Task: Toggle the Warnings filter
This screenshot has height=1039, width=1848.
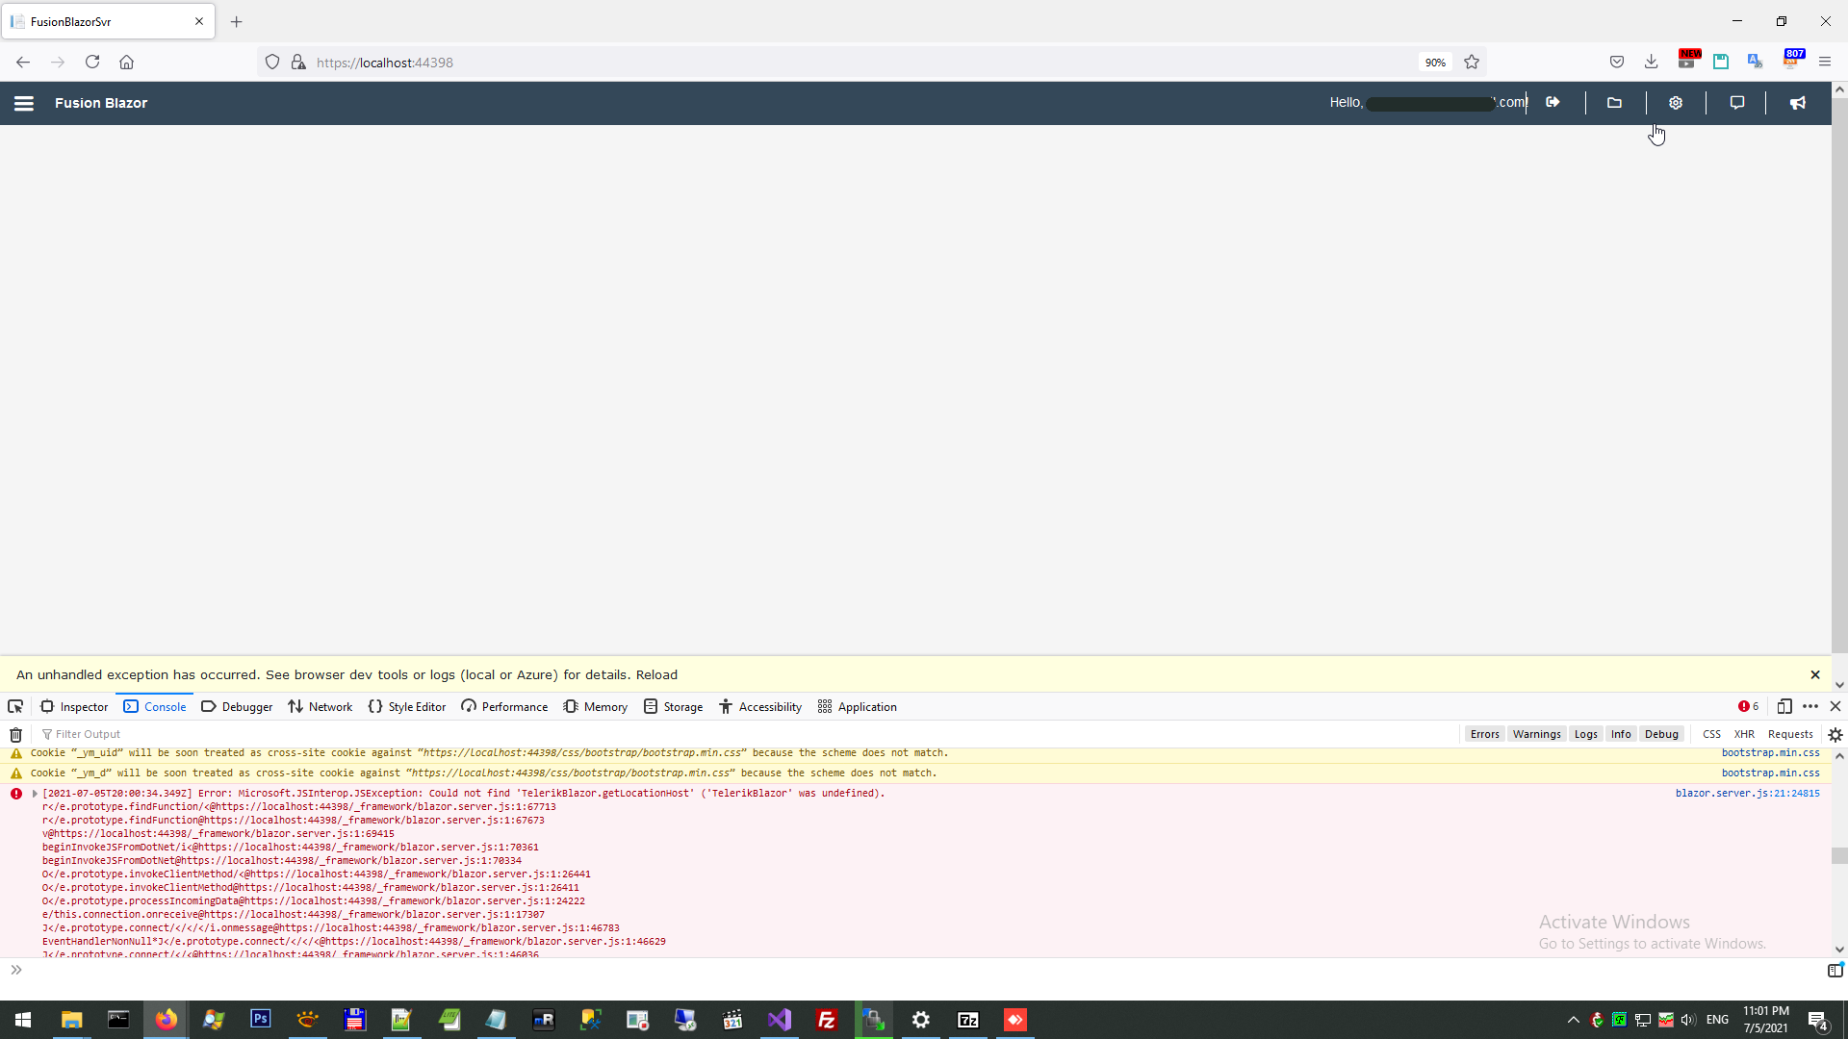Action: (1536, 734)
